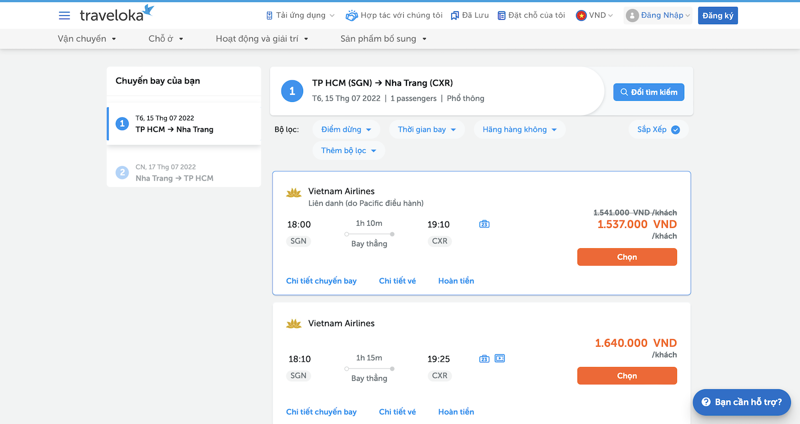Click the struck-through 1.541.000 VND price
The image size is (800, 424).
tap(635, 213)
